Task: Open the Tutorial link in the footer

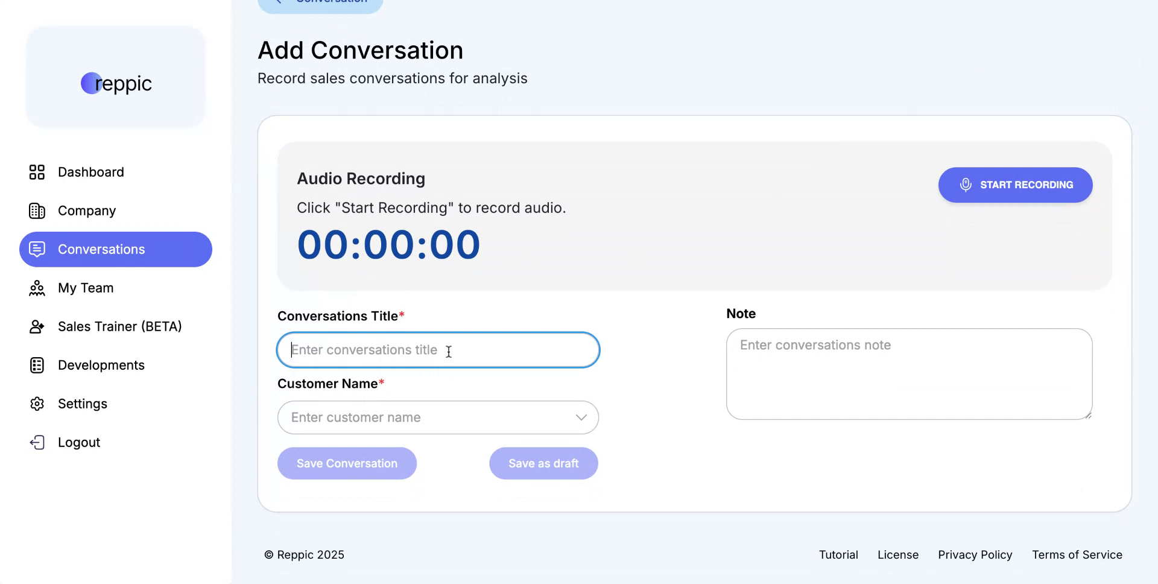Action: pyautogui.click(x=838, y=554)
